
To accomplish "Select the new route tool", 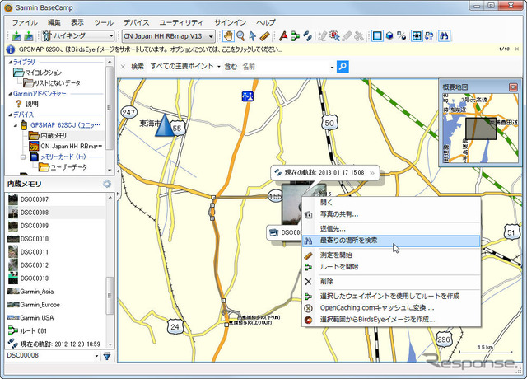I will tap(296, 35).
